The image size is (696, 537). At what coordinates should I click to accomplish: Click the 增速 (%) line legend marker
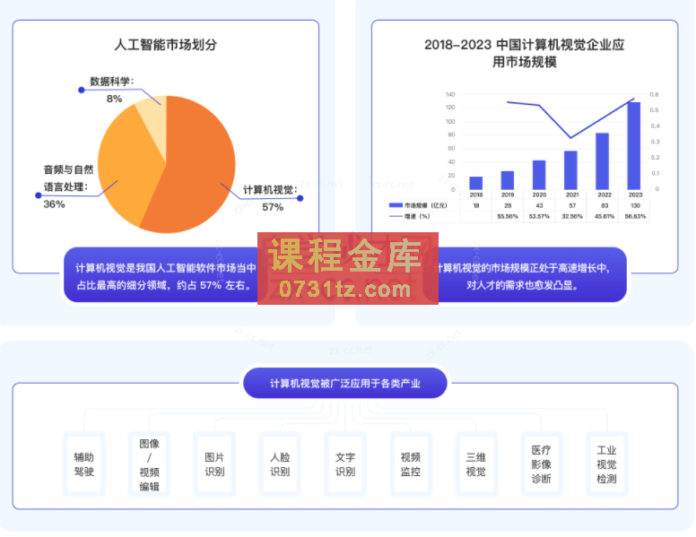click(x=396, y=216)
